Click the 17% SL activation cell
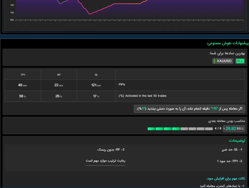The image size is (249, 188). click(96, 96)
